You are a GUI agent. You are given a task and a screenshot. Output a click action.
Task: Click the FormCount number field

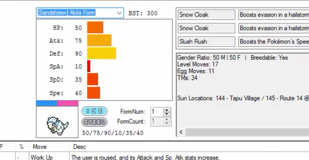(157, 121)
